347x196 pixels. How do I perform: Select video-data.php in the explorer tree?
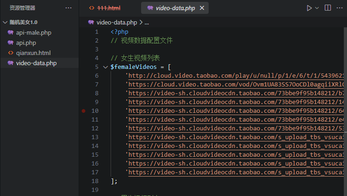pos(36,63)
